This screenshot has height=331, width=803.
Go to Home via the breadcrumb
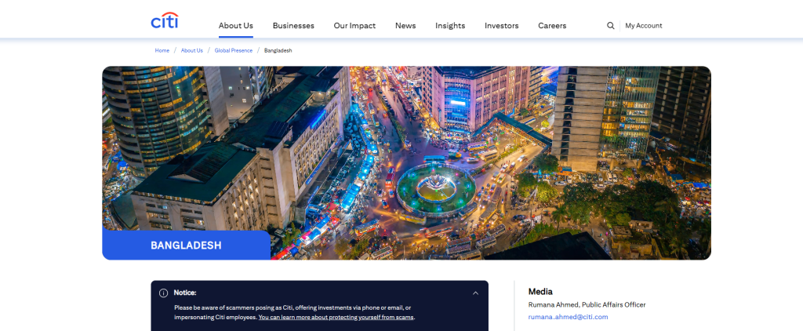pos(162,50)
